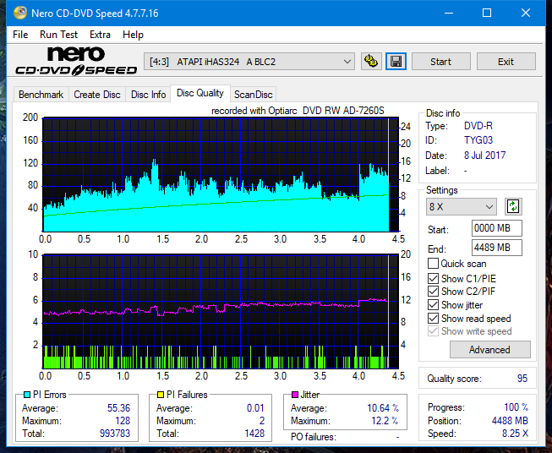Screen dimensions: 552x453
Task: Switch to the Benchmark tab
Action: pyautogui.click(x=41, y=95)
